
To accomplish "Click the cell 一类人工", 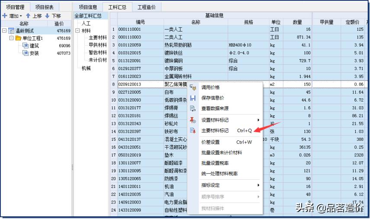I will coord(196,29).
